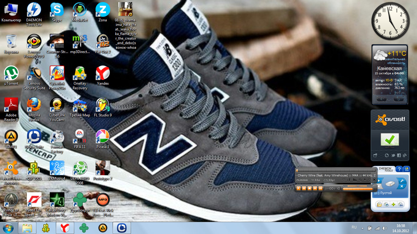The width and height of the screenshot is (417, 234).
Task: Open settings wrench in DAEMON Tools gadget
Action: tap(402, 181)
